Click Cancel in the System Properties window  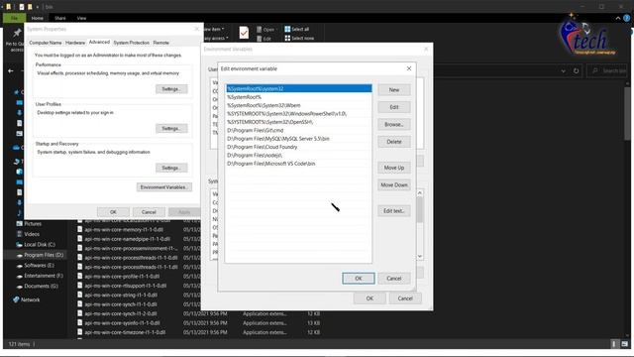(149, 212)
